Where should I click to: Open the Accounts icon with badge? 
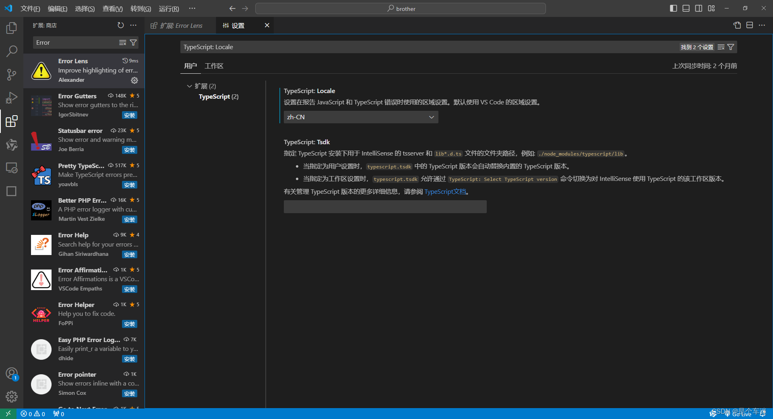tap(12, 374)
